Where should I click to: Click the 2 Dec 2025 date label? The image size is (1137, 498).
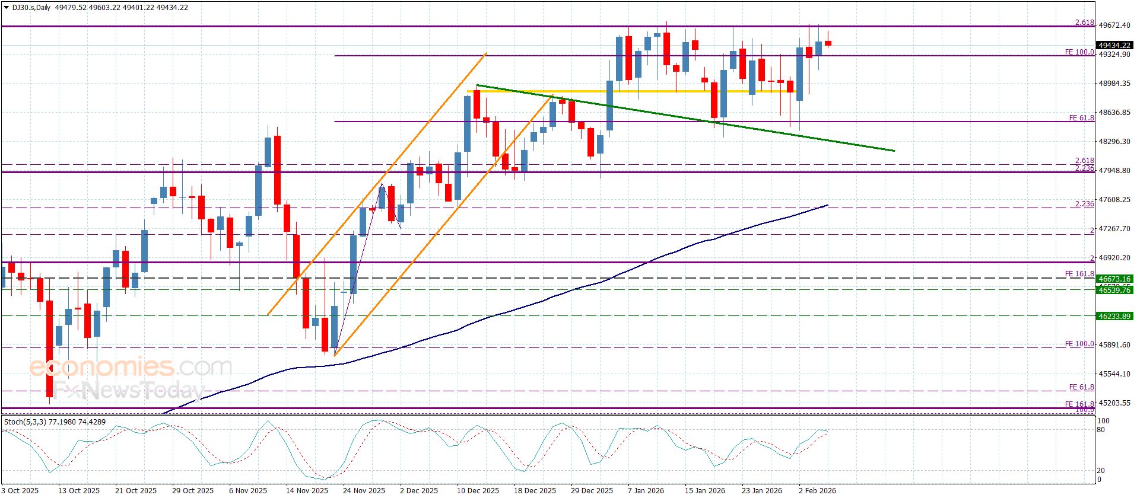419,491
